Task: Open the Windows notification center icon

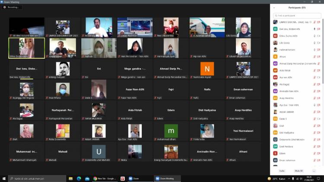Action: [x=321, y=178]
